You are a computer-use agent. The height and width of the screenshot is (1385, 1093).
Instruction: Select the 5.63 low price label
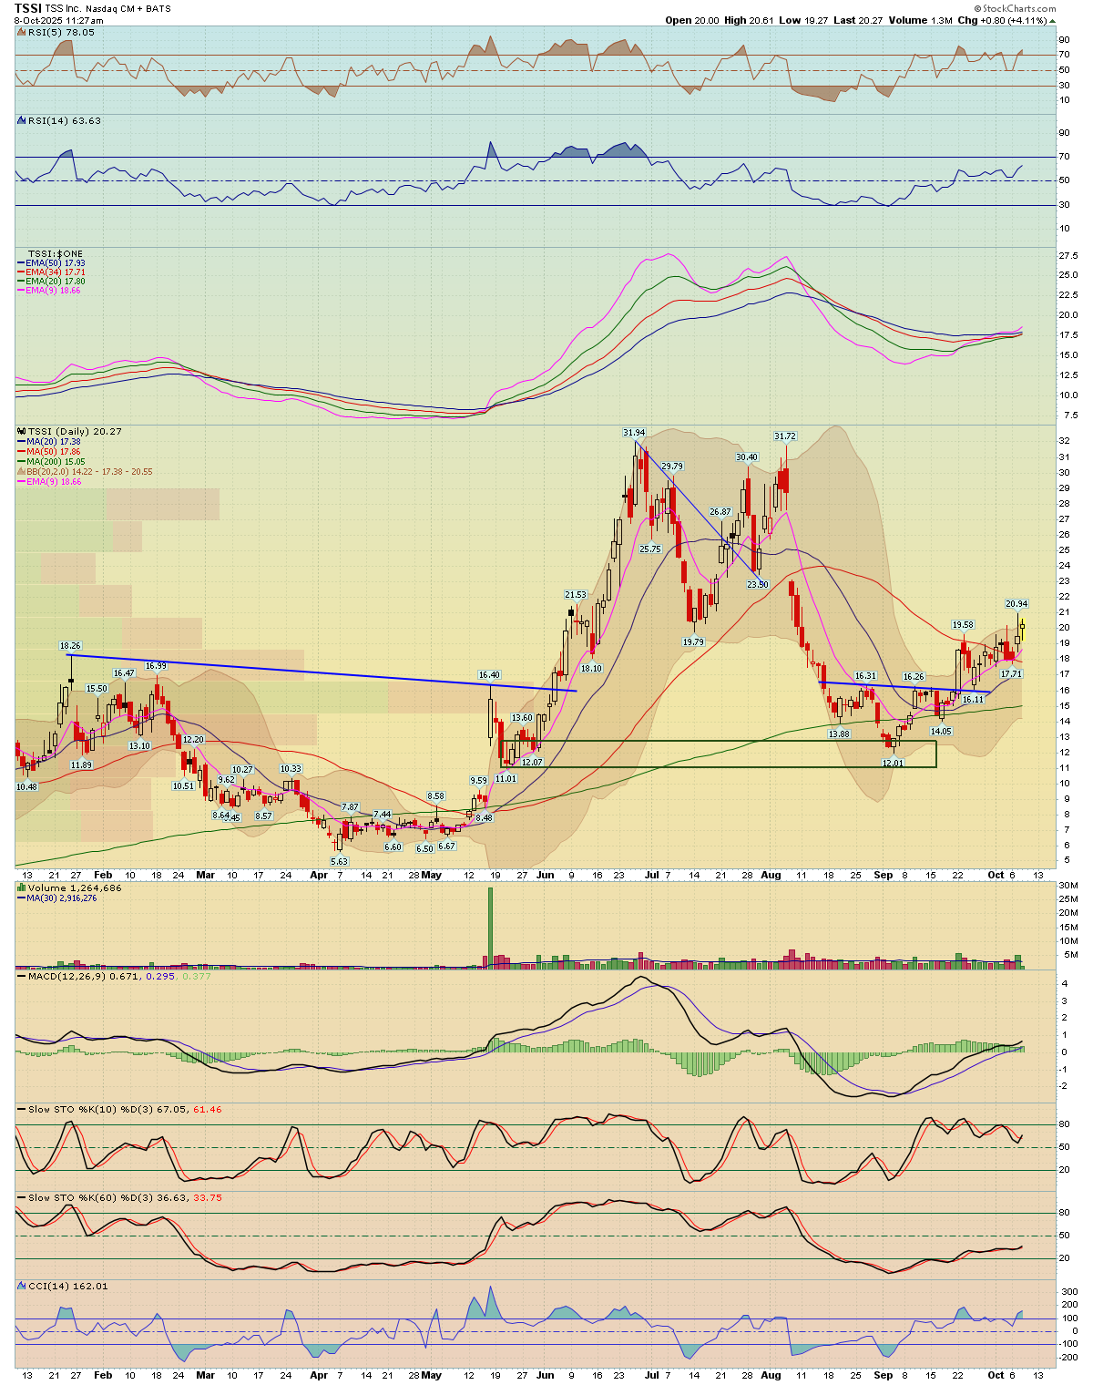point(339,861)
